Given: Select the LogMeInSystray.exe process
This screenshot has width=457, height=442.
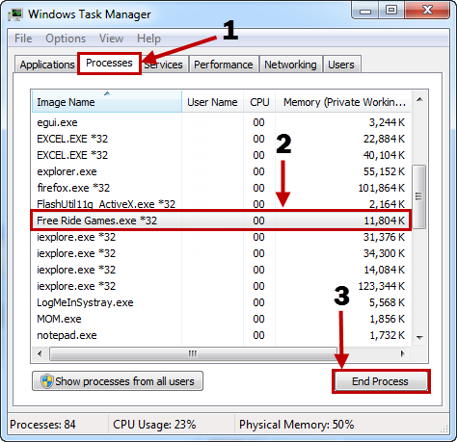Looking at the screenshot, I should point(221,302).
